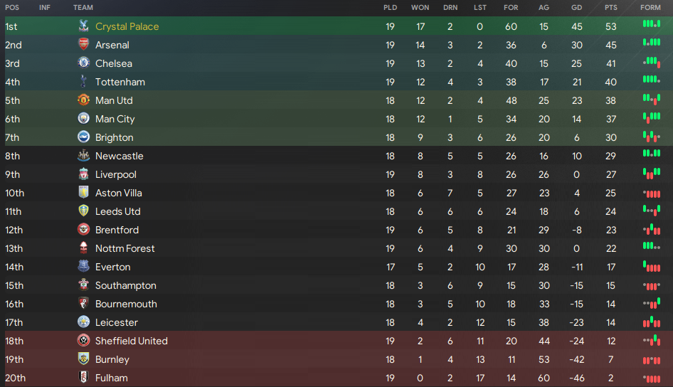
Task: Open the Brighton team link
Action: click(x=114, y=138)
